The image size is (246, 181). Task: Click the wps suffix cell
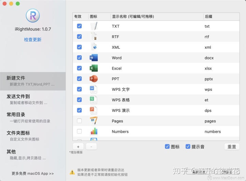[x=208, y=89]
